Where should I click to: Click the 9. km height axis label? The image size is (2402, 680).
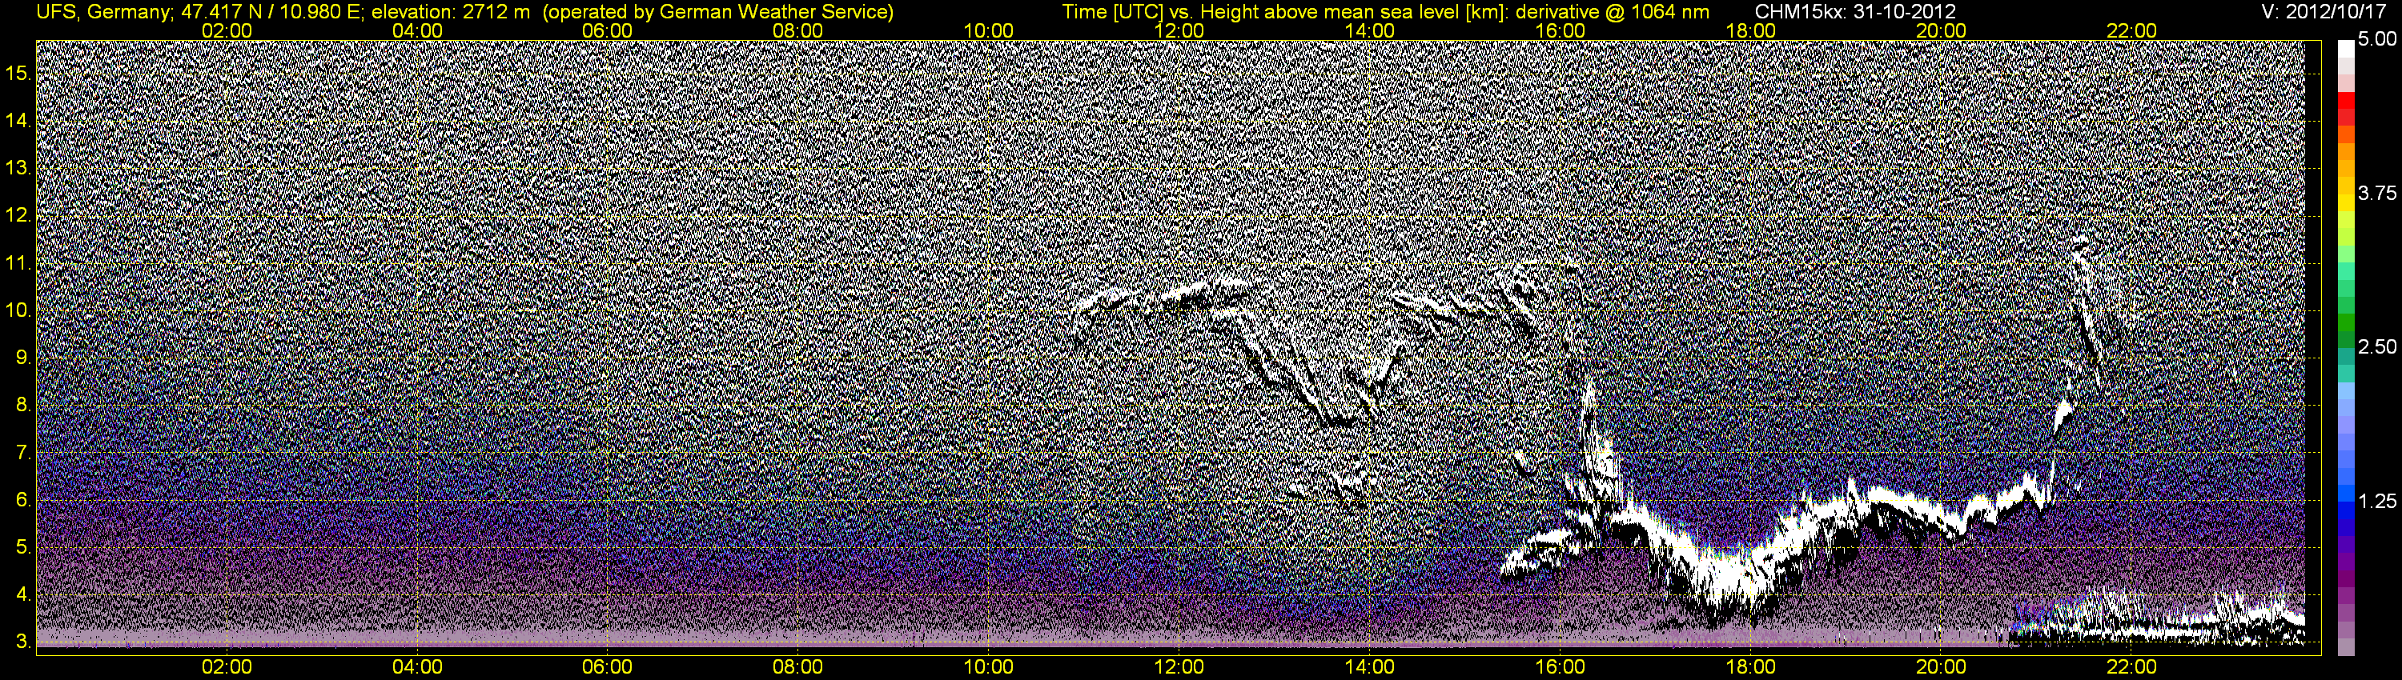[22, 358]
